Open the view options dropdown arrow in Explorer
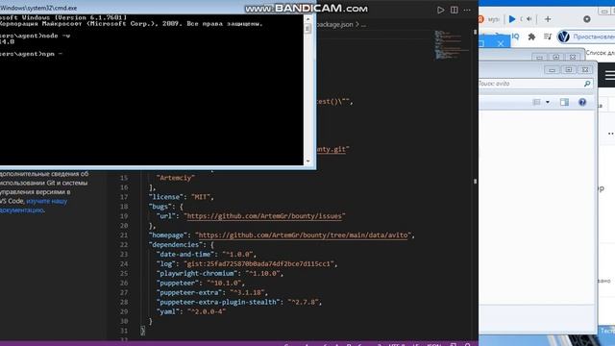 548,103
